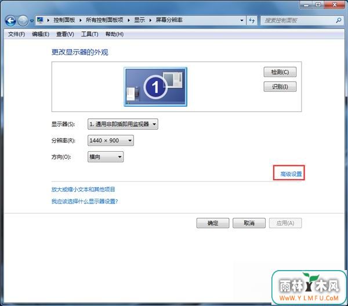Select 控制面板 in the breadcrumb
The image size is (348, 306).
point(64,20)
